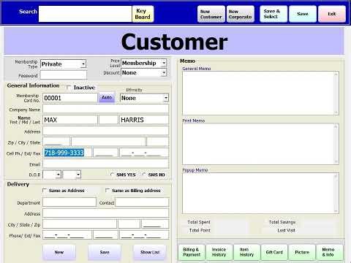Click the Delivery Department field
The image size is (351, 263).
69,202
